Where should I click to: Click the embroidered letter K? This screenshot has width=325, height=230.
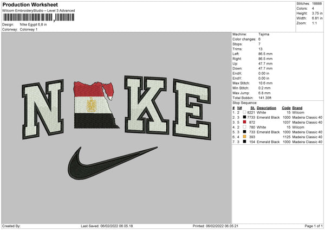pyautogui.click(x=147, y=105)
